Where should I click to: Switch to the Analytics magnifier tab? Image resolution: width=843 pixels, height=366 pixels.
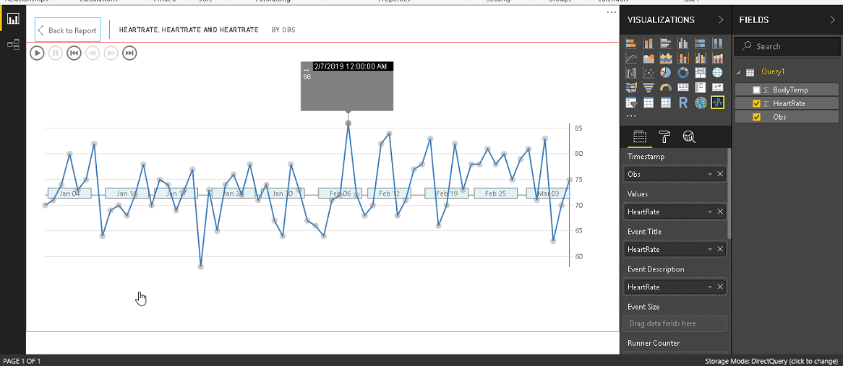coord(689,137)
